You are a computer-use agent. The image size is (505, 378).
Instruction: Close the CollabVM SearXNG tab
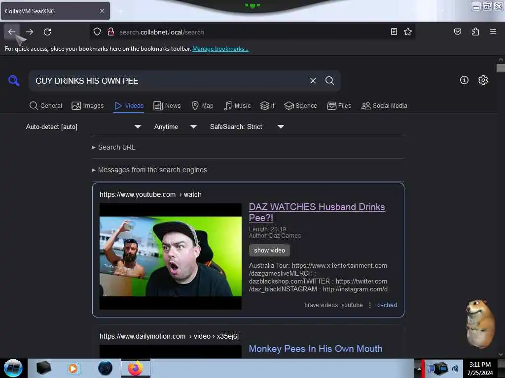pos(102,11)
